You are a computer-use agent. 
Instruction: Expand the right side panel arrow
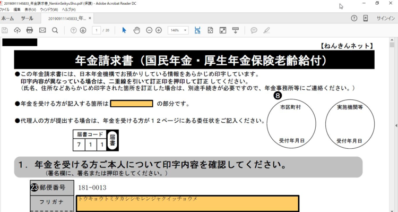[x=396, y=125]
